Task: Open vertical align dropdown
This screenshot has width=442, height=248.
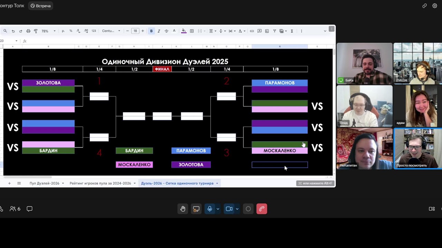Action: [222, 31]
